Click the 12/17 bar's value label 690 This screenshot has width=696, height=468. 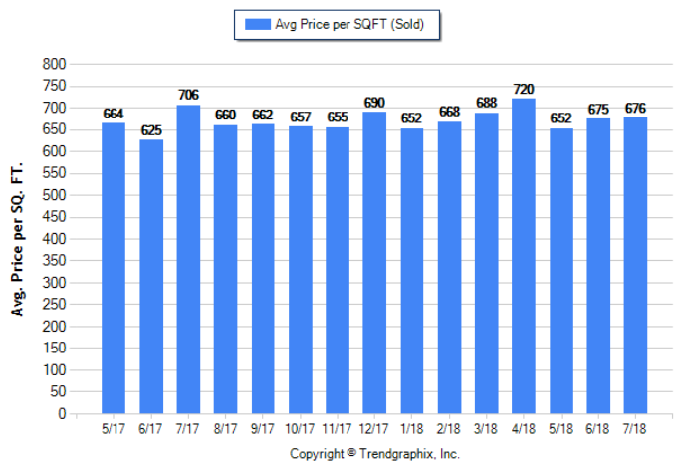pos(374,103)
